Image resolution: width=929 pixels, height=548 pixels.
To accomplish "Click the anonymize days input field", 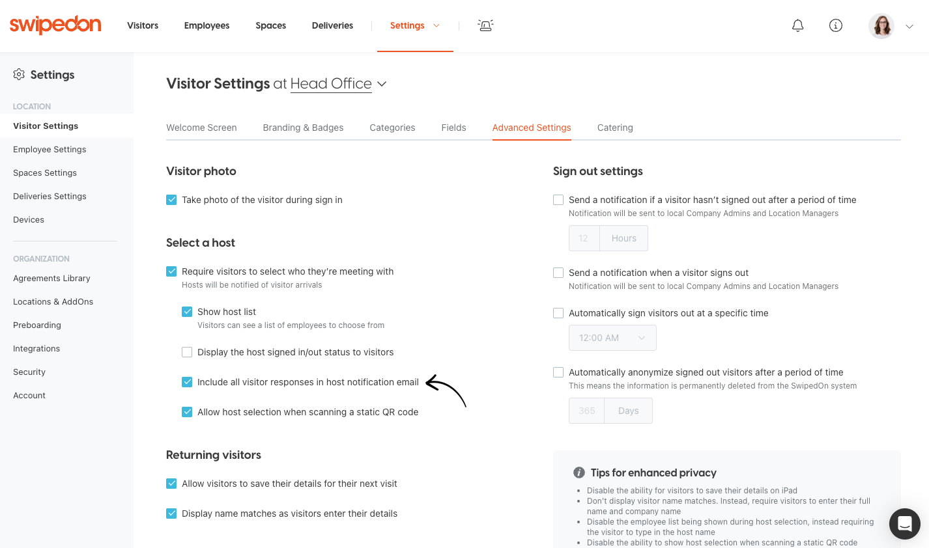I will [586, 411].
